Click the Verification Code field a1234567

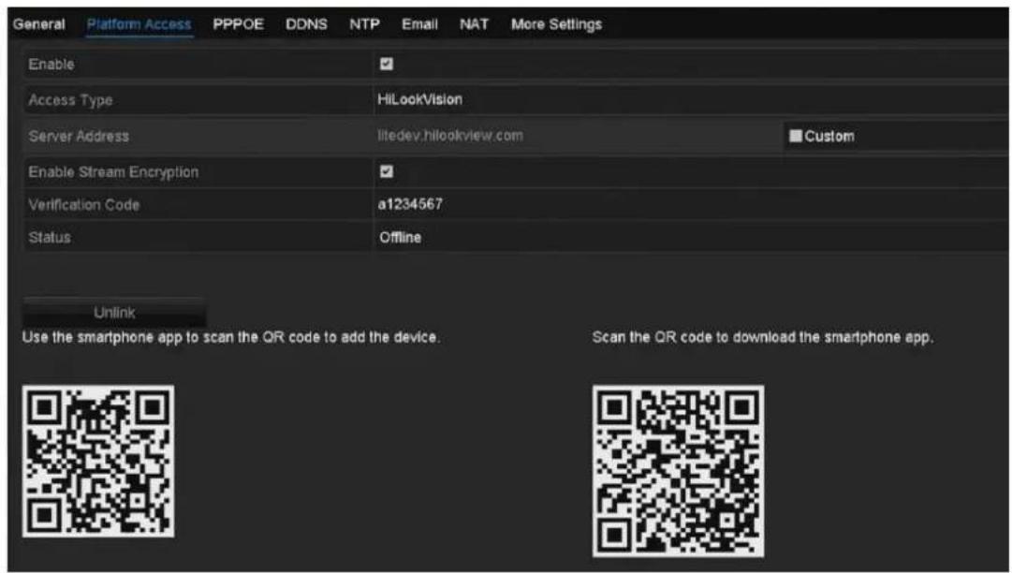click(692, 204)
